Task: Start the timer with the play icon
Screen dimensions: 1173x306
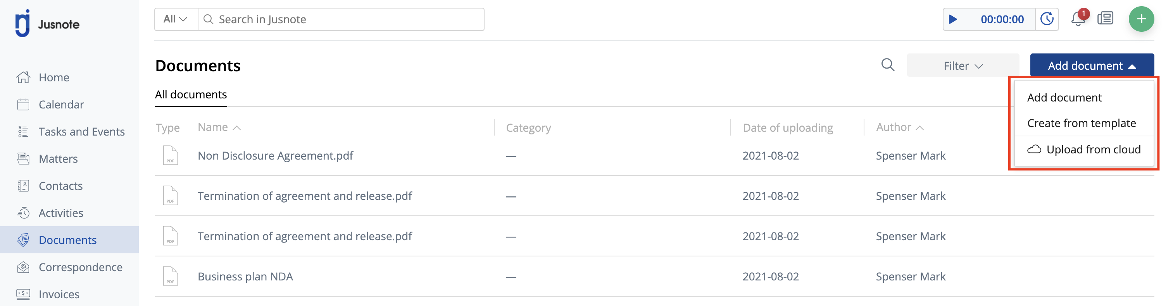Action: coord(952,19)
